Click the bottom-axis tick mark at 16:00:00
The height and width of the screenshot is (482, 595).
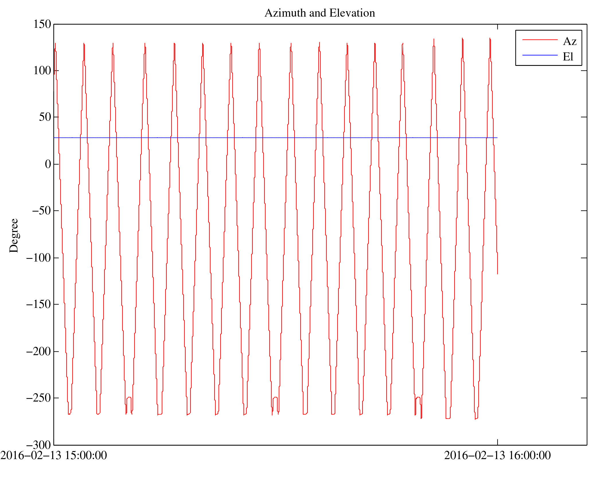(497, 442)
